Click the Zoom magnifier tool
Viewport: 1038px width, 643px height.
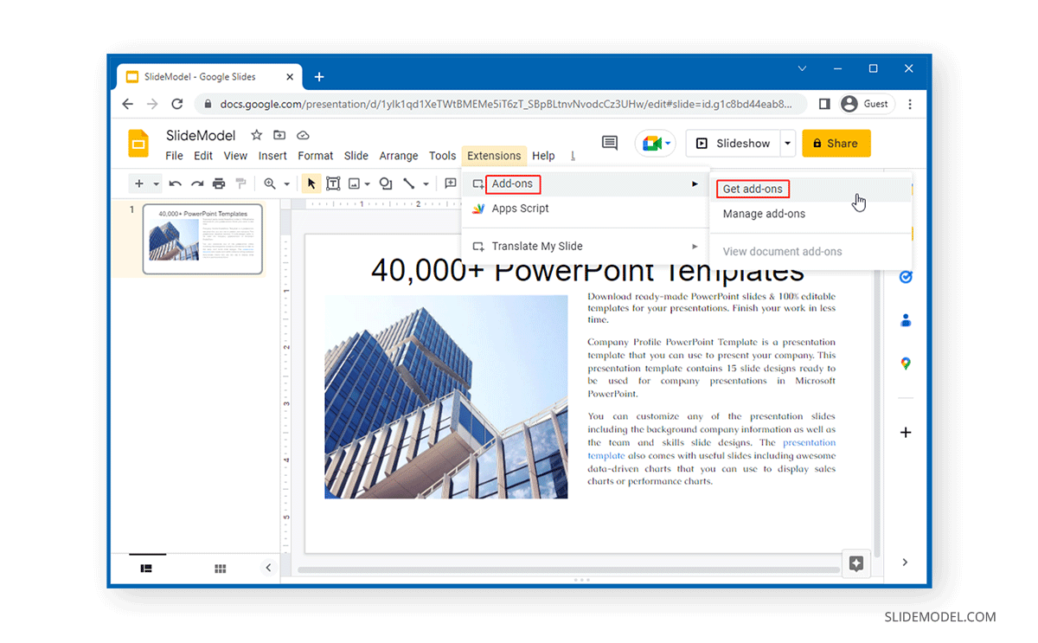point(270,183)
